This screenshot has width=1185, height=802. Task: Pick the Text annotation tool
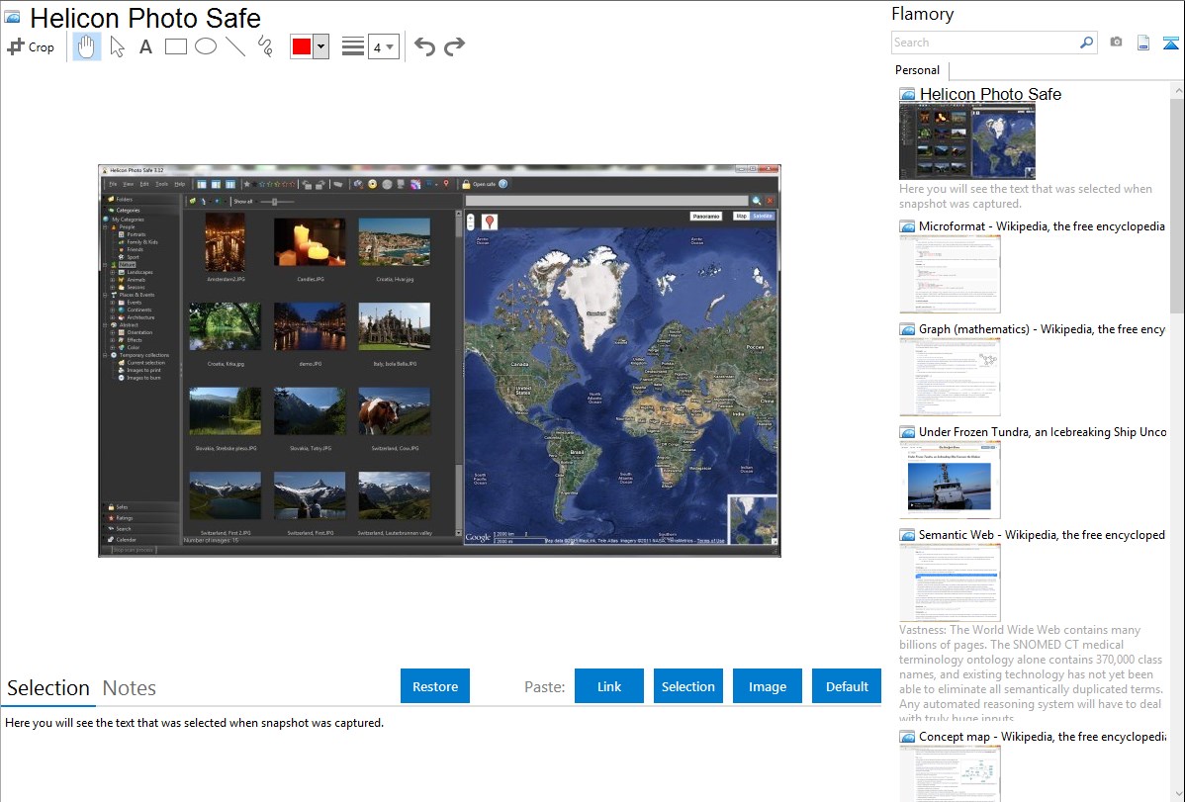click(145, 46)
